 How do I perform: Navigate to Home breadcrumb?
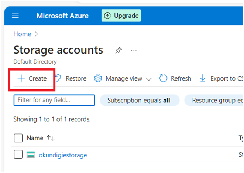point(22,34)
